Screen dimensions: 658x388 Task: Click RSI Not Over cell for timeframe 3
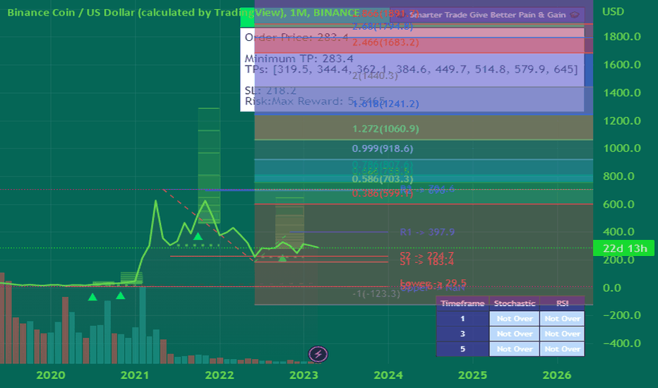[562, 334]
